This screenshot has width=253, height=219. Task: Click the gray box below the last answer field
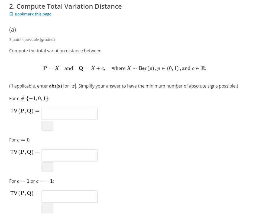coord(47,208)
